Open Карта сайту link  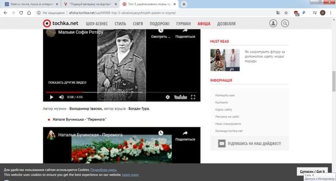224,109
